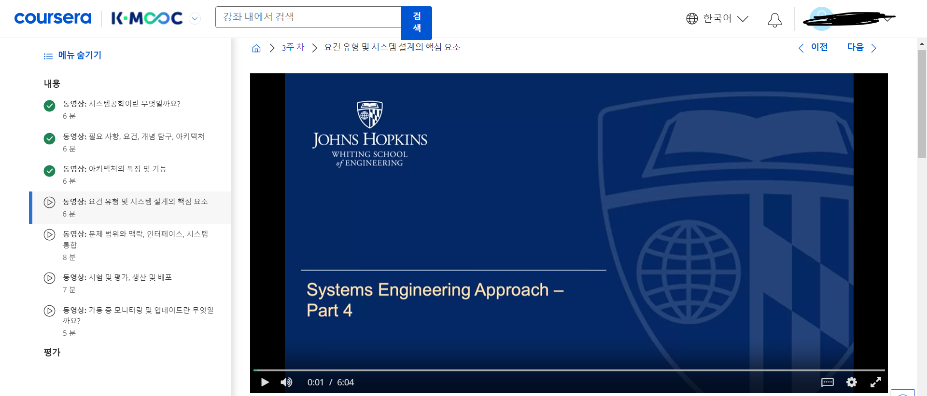Click 메뉴 숨기기 to hide menu
This screenshot has height=396, width=927.
[x=80, y=55]
